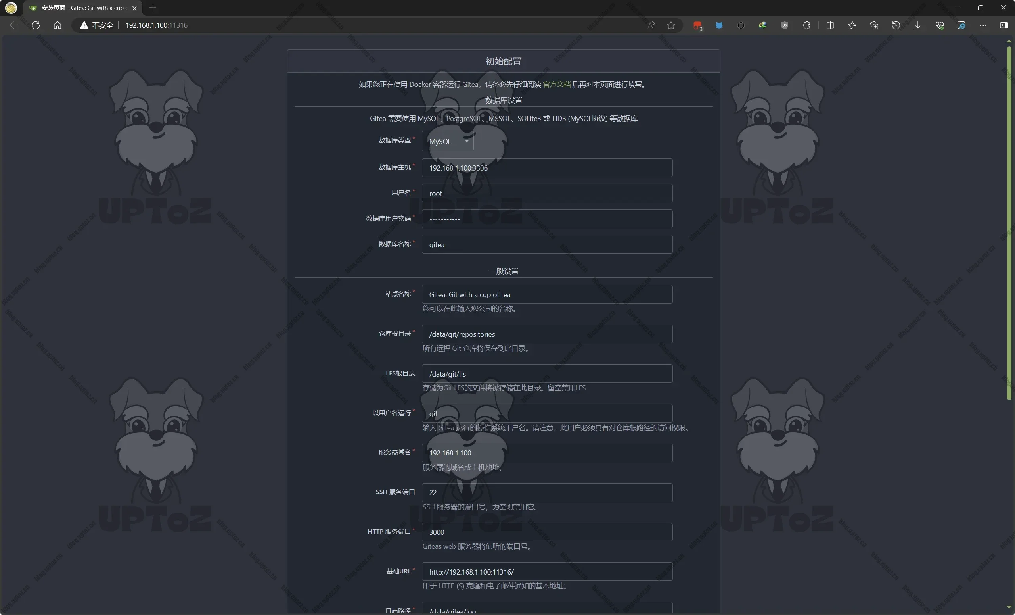Open the settings and more ellipsis

983,25
